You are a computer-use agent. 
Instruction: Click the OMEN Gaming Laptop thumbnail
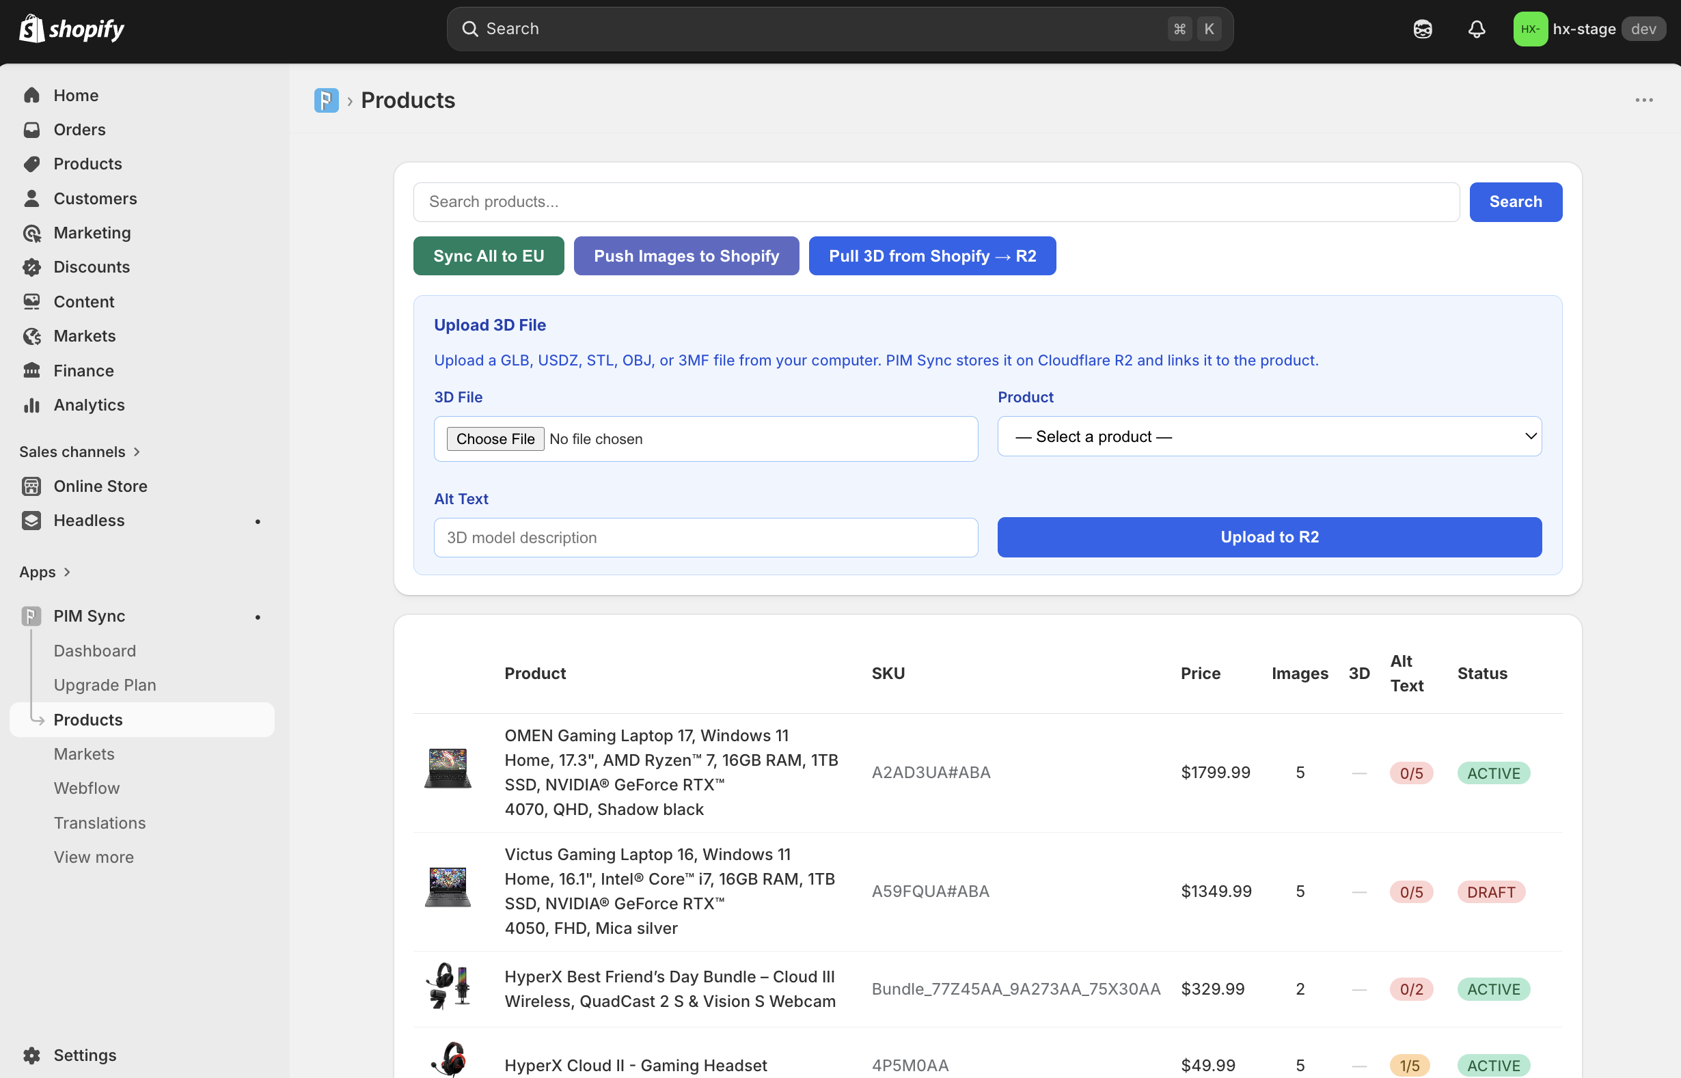[448, 769]
